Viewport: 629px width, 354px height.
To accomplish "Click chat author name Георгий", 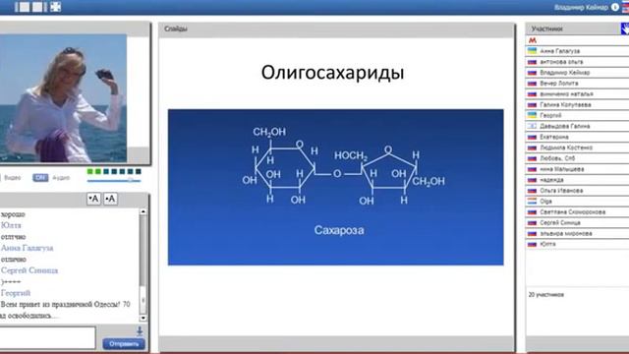I will click(x=16, y=293).
